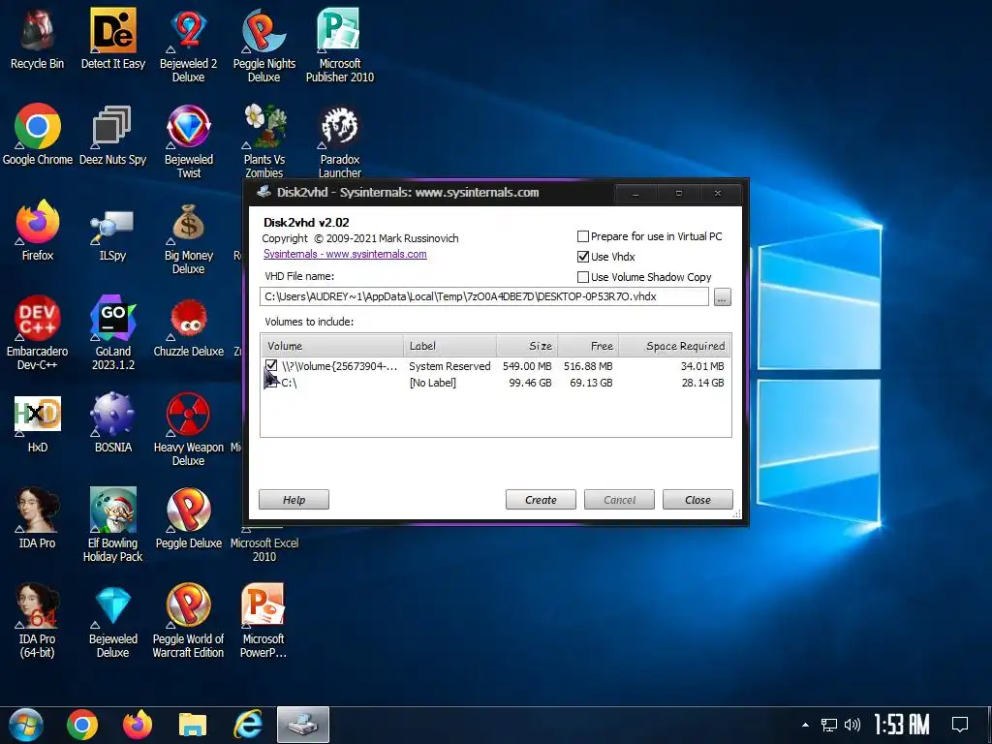This screenshot has height=744, width=992.
Task: Enable Prepare for use in Virtual PC
Action: (x=583, y=236)
